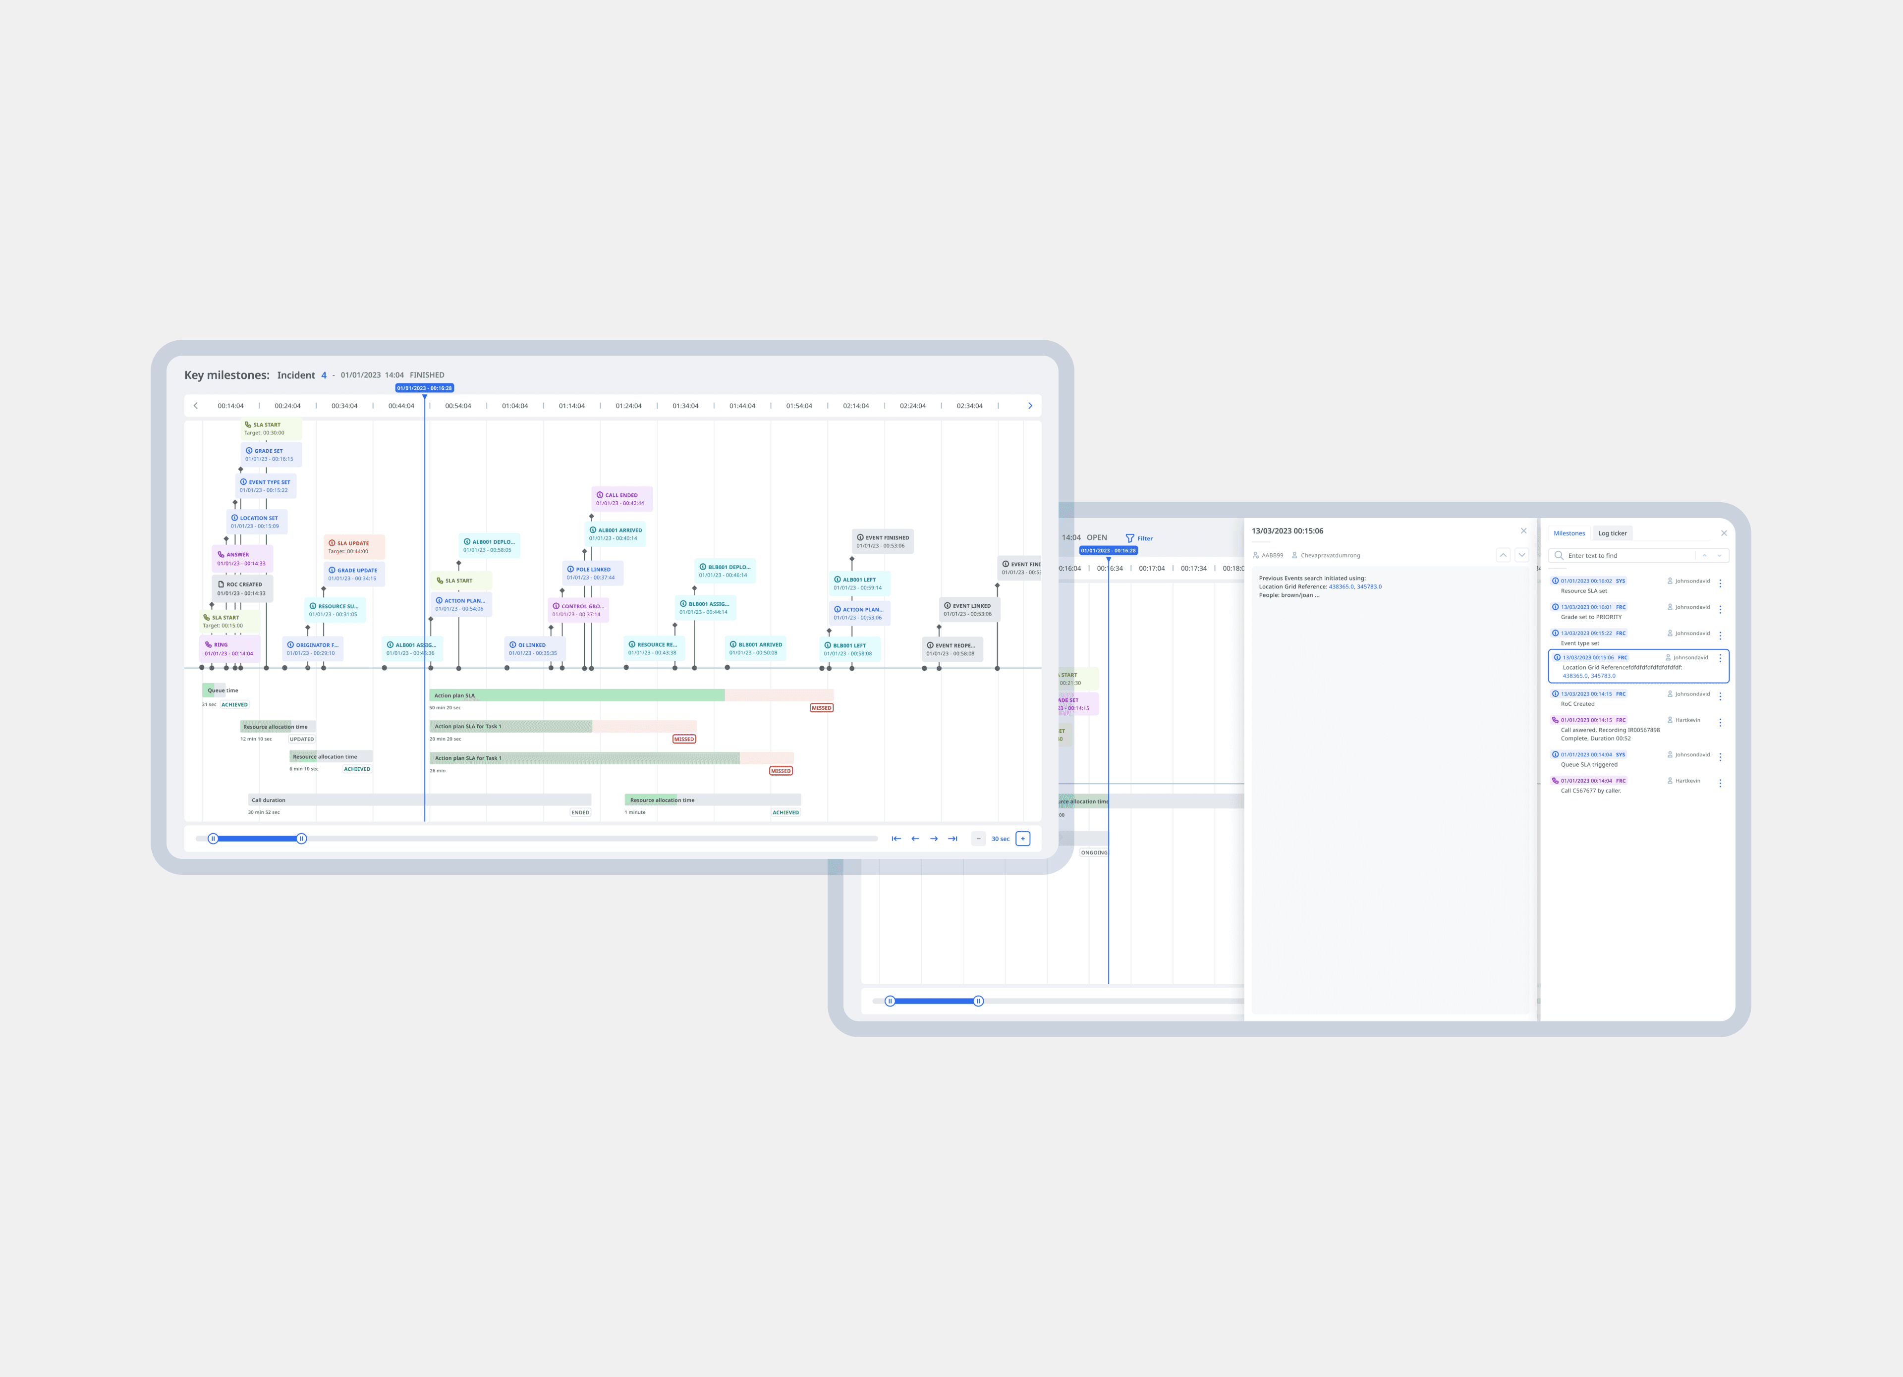This screenshot has height=1377, width=1903.
Task: Open the Filter funnel icon
Action: coord(1129,538)
